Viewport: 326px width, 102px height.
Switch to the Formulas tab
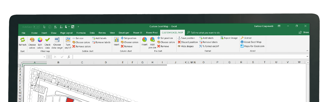81,33
